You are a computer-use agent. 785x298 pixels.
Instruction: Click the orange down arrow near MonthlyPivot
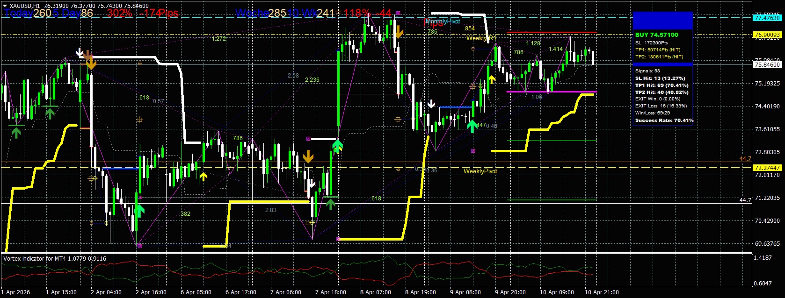click(399, 32)
